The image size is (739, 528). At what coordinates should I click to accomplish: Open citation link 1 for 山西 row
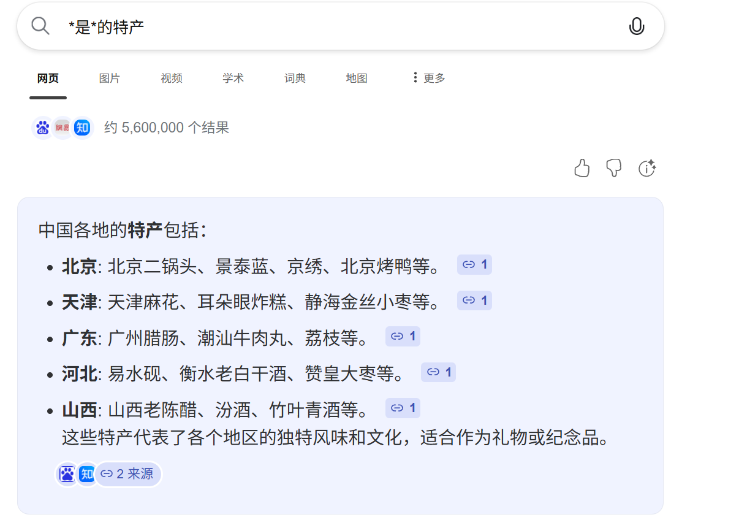403,408
